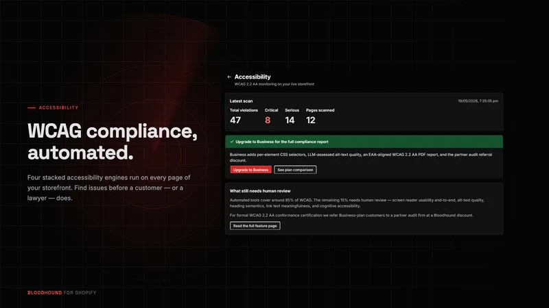Click the Automated tools cover around 85% paragraph

(357, 203)
